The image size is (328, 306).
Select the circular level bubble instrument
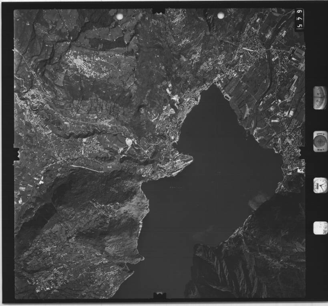pyautogui.click(x=320, y=141)
